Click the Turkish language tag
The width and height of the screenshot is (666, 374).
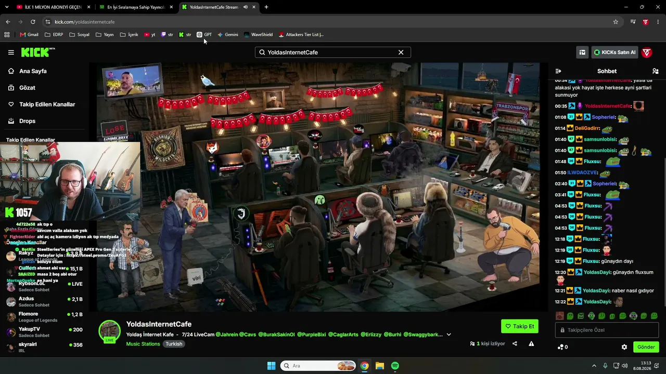click(174, 344)
